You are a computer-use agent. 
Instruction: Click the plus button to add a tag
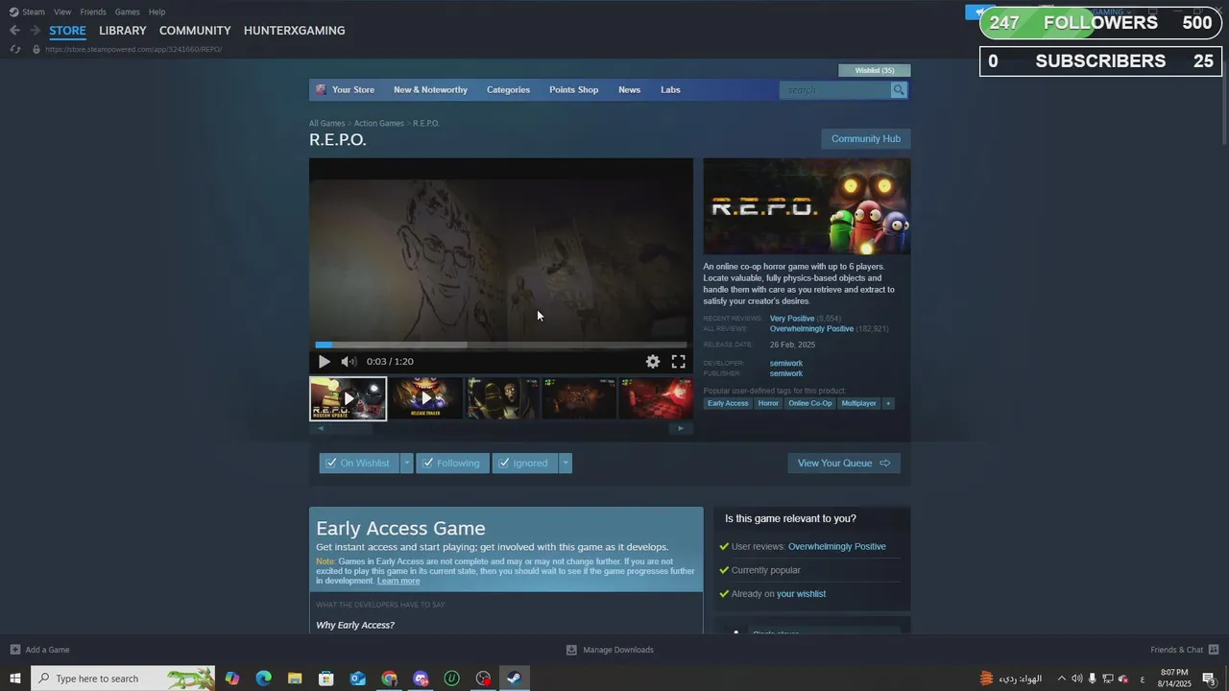(888, 403)
